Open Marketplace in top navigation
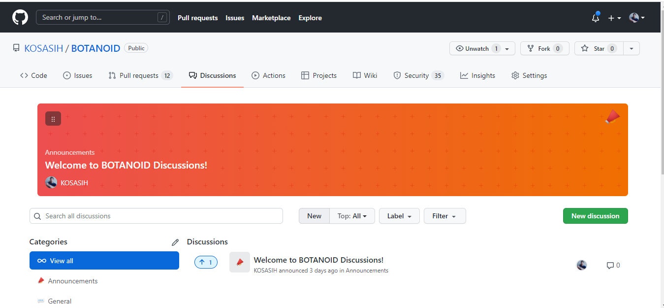The image size is (664, 308). click(271, 18)
